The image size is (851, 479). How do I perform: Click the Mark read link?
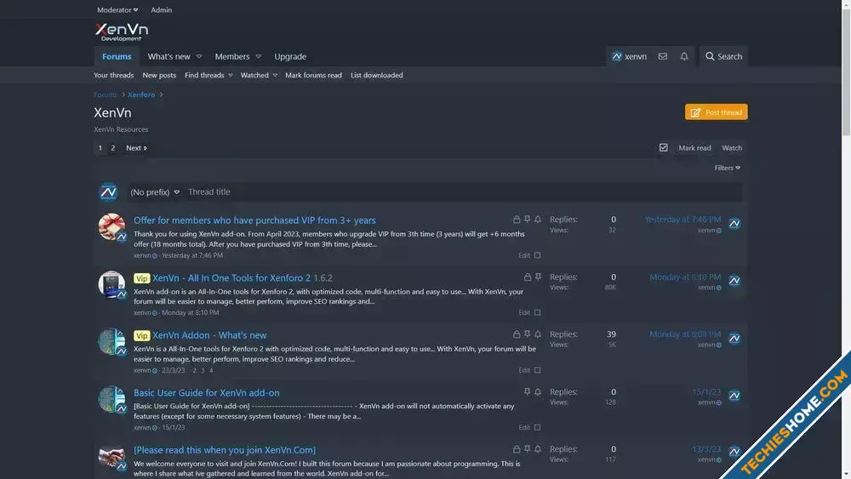pyautogui.click(x=694, y=147)
